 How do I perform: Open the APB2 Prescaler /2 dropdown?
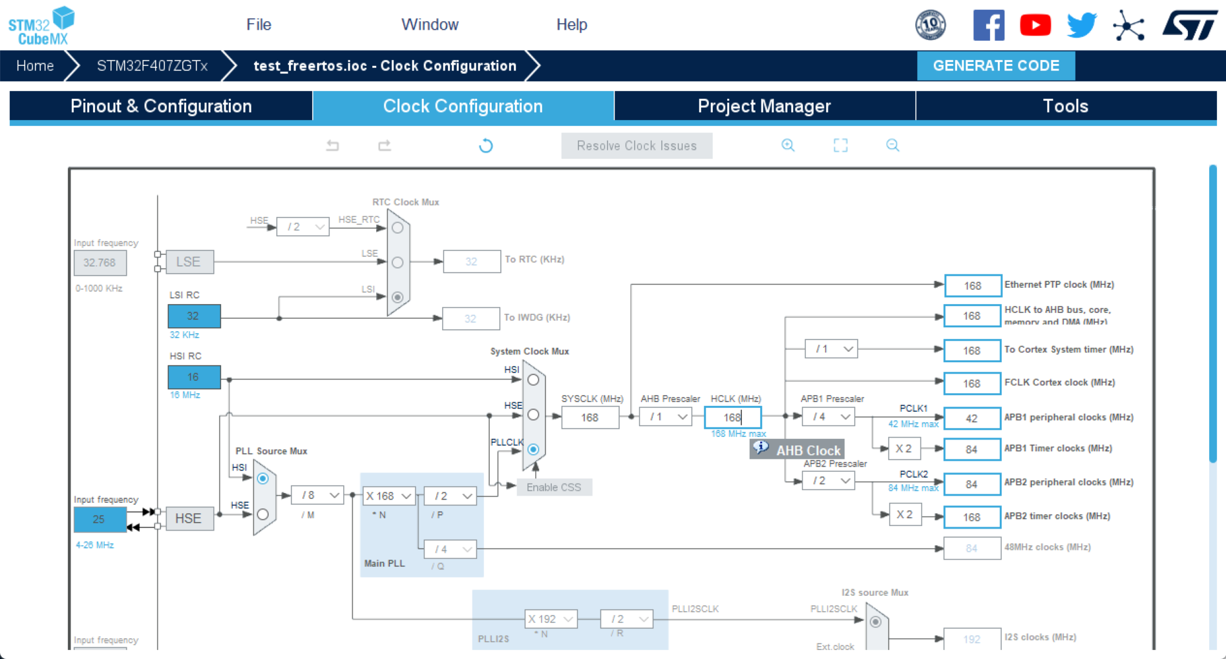coord(829,480)
